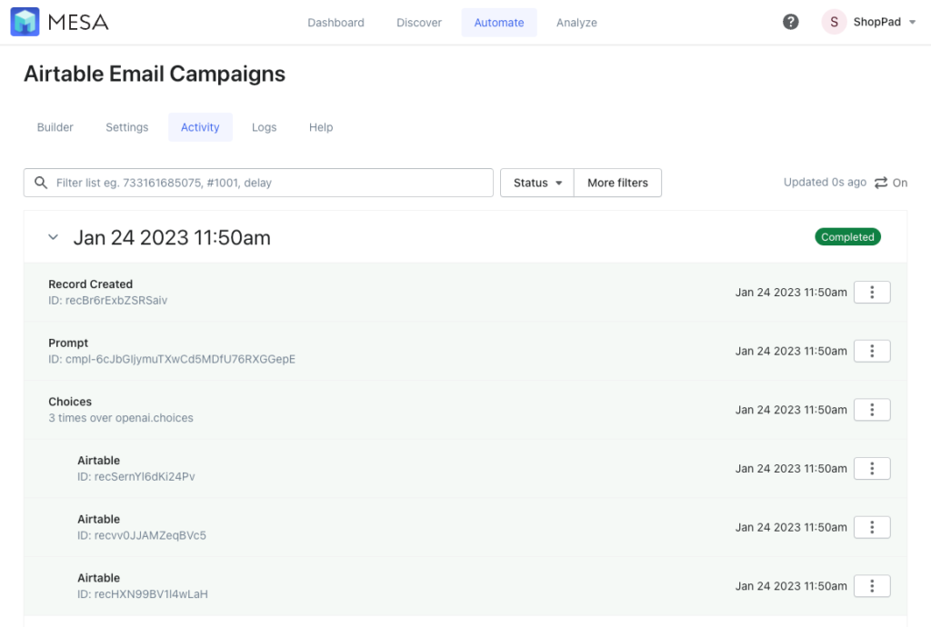Click ID recBr6rExbZSRSaiv text
Image resolution: width=931 pixels, height=627 pixels.
point(107,300)
